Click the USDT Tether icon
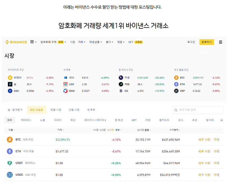Viewport: 227px width, 183px height. (10, 163)
